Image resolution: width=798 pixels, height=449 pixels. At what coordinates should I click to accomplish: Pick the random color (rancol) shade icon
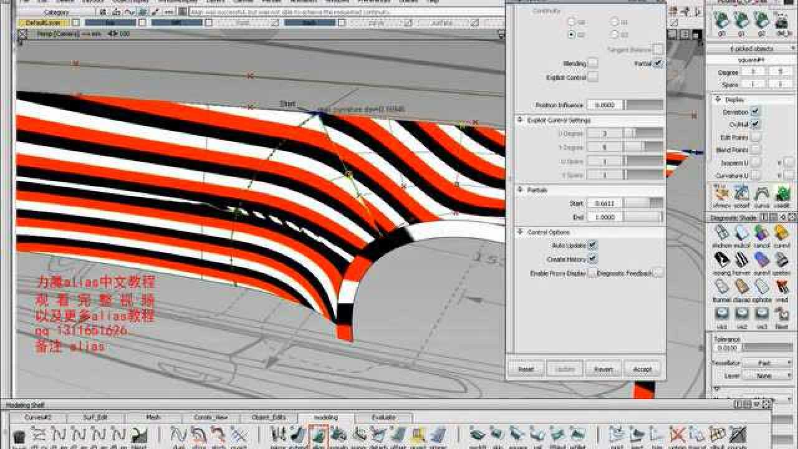[x=762, y=233]
